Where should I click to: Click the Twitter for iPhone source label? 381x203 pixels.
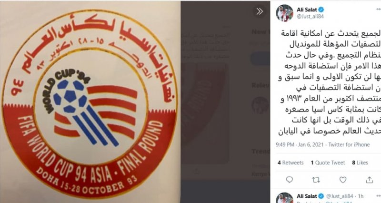349,145
